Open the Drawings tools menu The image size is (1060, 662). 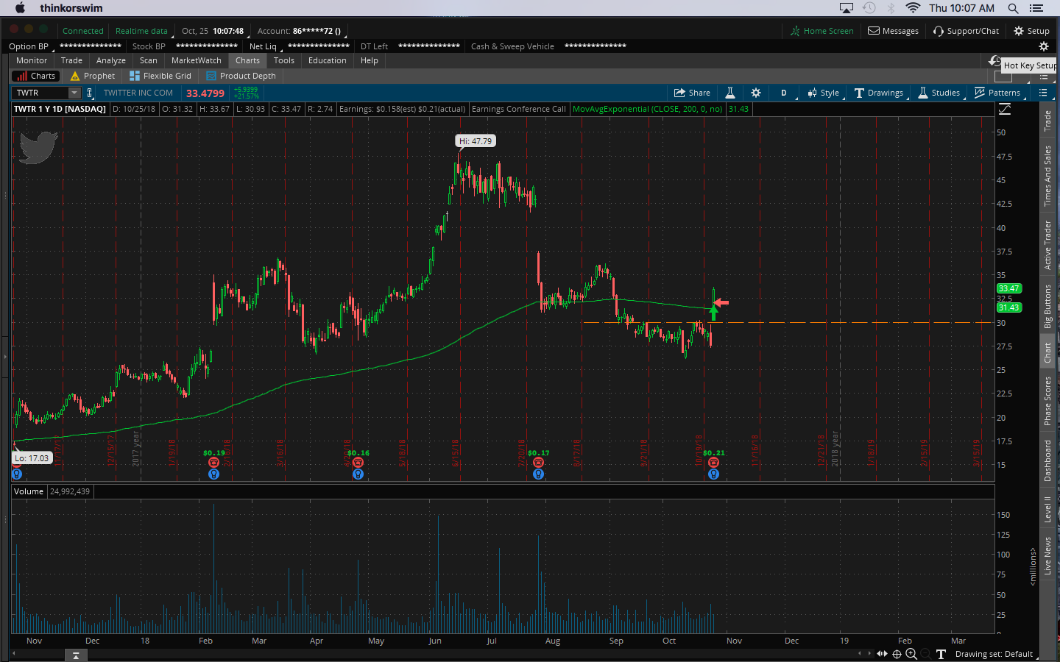[879, 93]
